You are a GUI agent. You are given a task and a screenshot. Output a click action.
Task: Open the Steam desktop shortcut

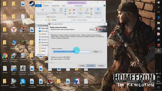pyautogui.click(x=32, y=4)
